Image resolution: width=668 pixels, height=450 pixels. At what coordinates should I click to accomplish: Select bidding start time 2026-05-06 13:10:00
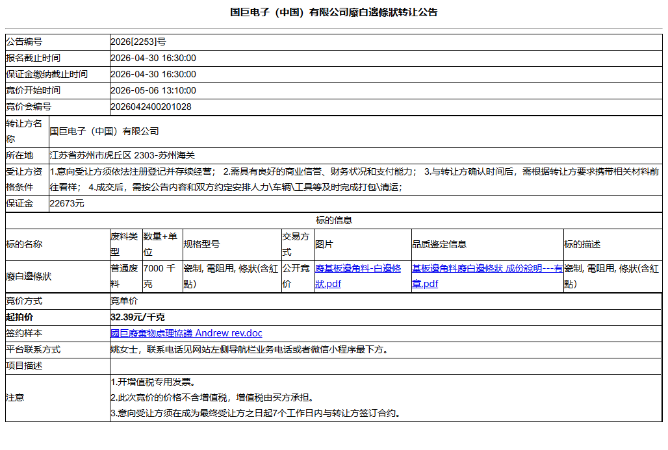(153, 90)
